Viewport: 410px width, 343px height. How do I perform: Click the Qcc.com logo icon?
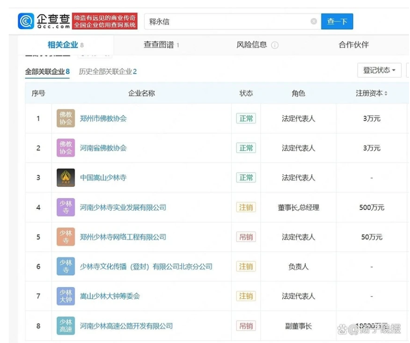point(26,21)
